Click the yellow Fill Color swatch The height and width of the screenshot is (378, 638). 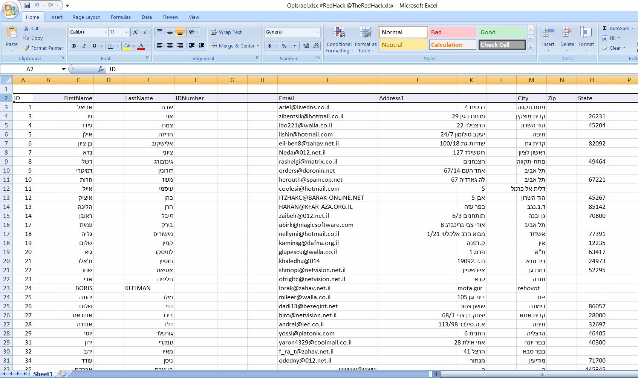tap(127, 46)
